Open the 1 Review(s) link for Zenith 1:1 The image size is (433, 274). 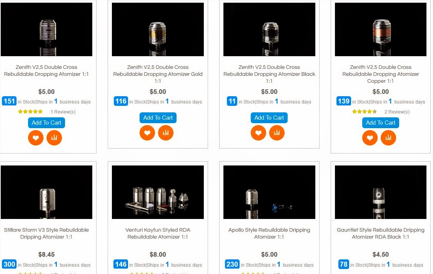63,112
